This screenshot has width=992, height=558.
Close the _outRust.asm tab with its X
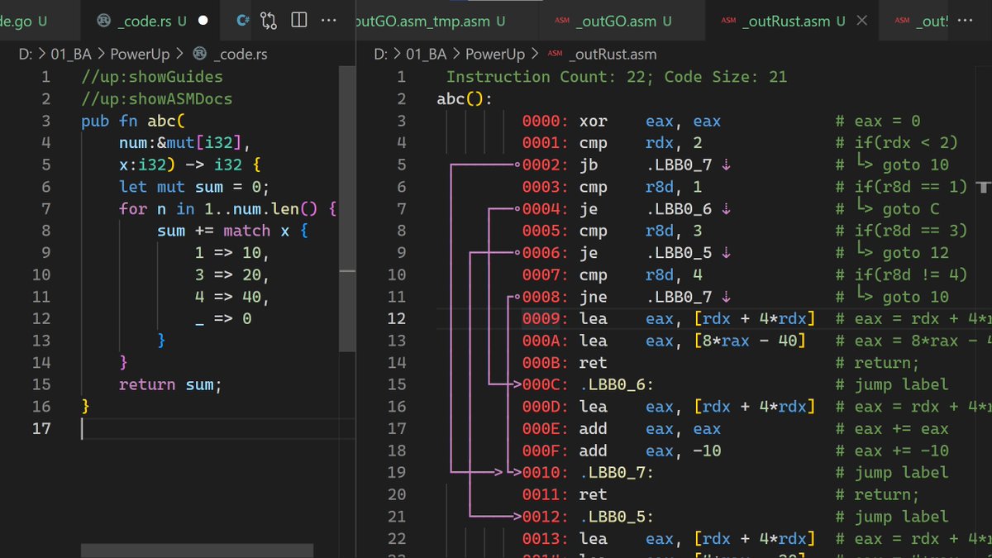[x=863, y=21]
